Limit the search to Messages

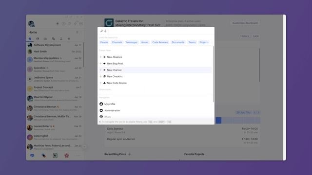point(132,42)
